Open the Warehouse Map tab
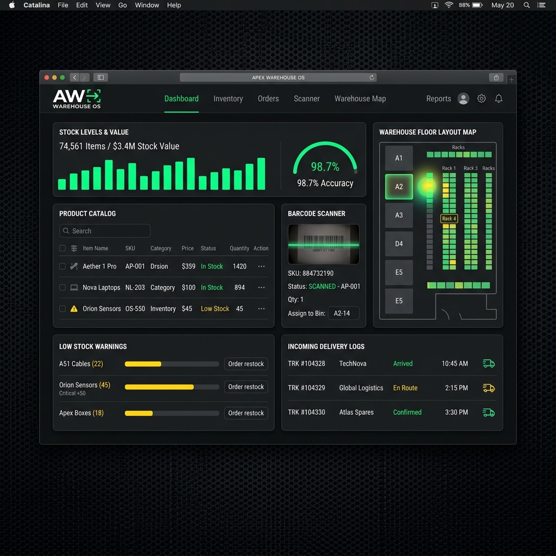The width and height of the screenshot is (556, 556). coord(360,99)
